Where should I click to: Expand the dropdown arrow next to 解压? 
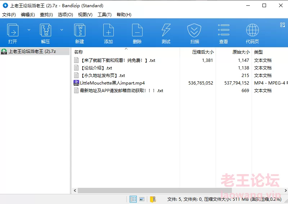click(62, 30)
